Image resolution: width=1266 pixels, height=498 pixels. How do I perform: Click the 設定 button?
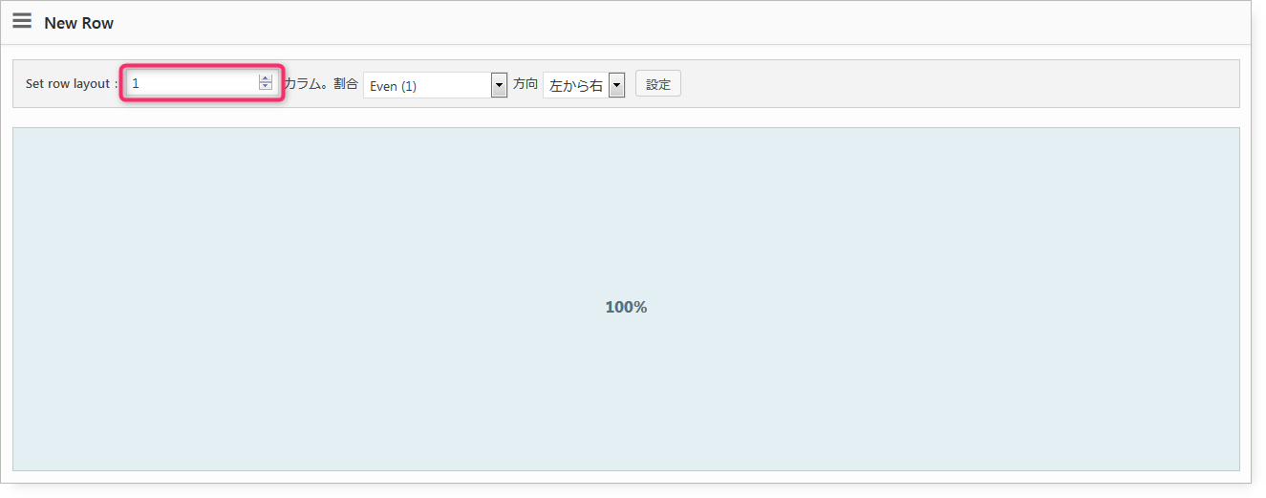pos(658,84)
